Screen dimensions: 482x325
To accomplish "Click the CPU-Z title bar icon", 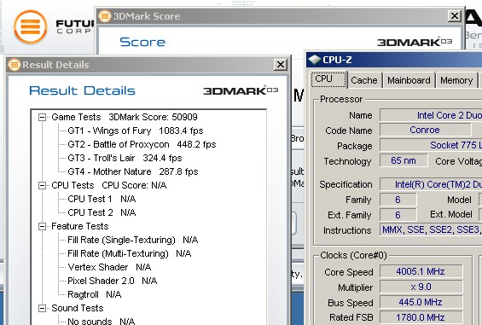I will coord(315,60).
